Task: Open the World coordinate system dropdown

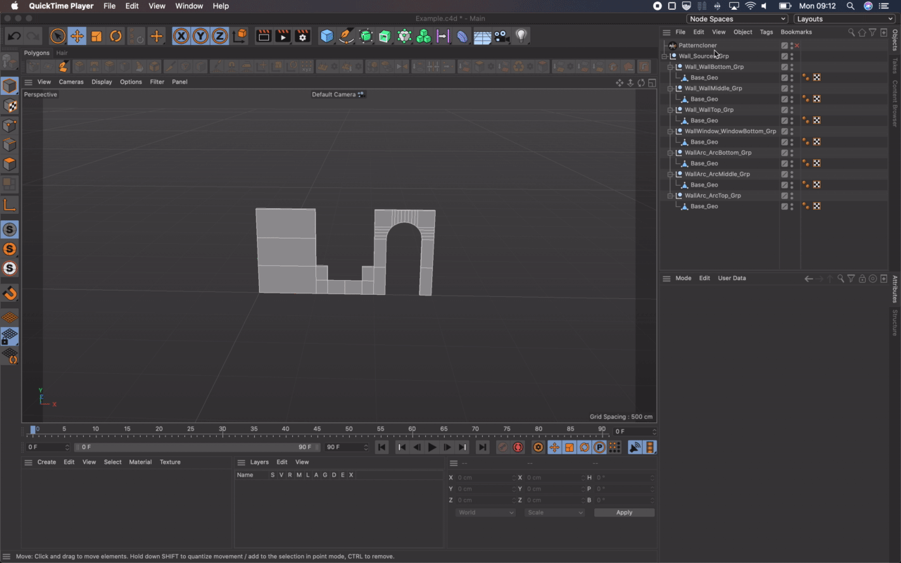Action: coord(486,513)
